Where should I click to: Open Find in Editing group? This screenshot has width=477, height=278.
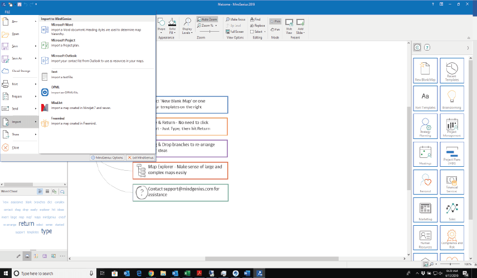(255, 19)
